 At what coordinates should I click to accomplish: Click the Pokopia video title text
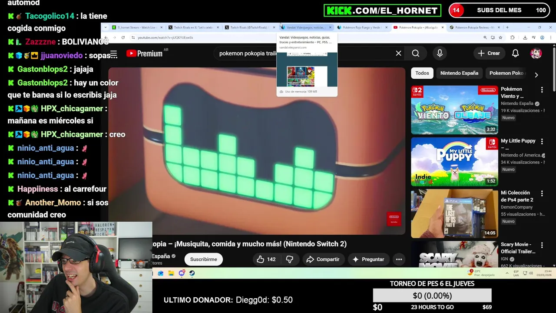click(249, 244)
